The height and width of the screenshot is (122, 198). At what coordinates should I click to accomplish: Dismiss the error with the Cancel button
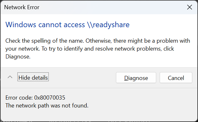[176, 78]
